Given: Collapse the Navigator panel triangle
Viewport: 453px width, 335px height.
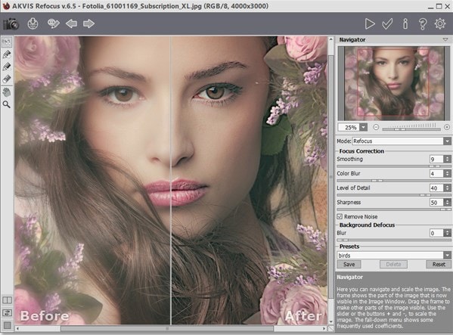Looking at the screenshot, I should [445, 39].
